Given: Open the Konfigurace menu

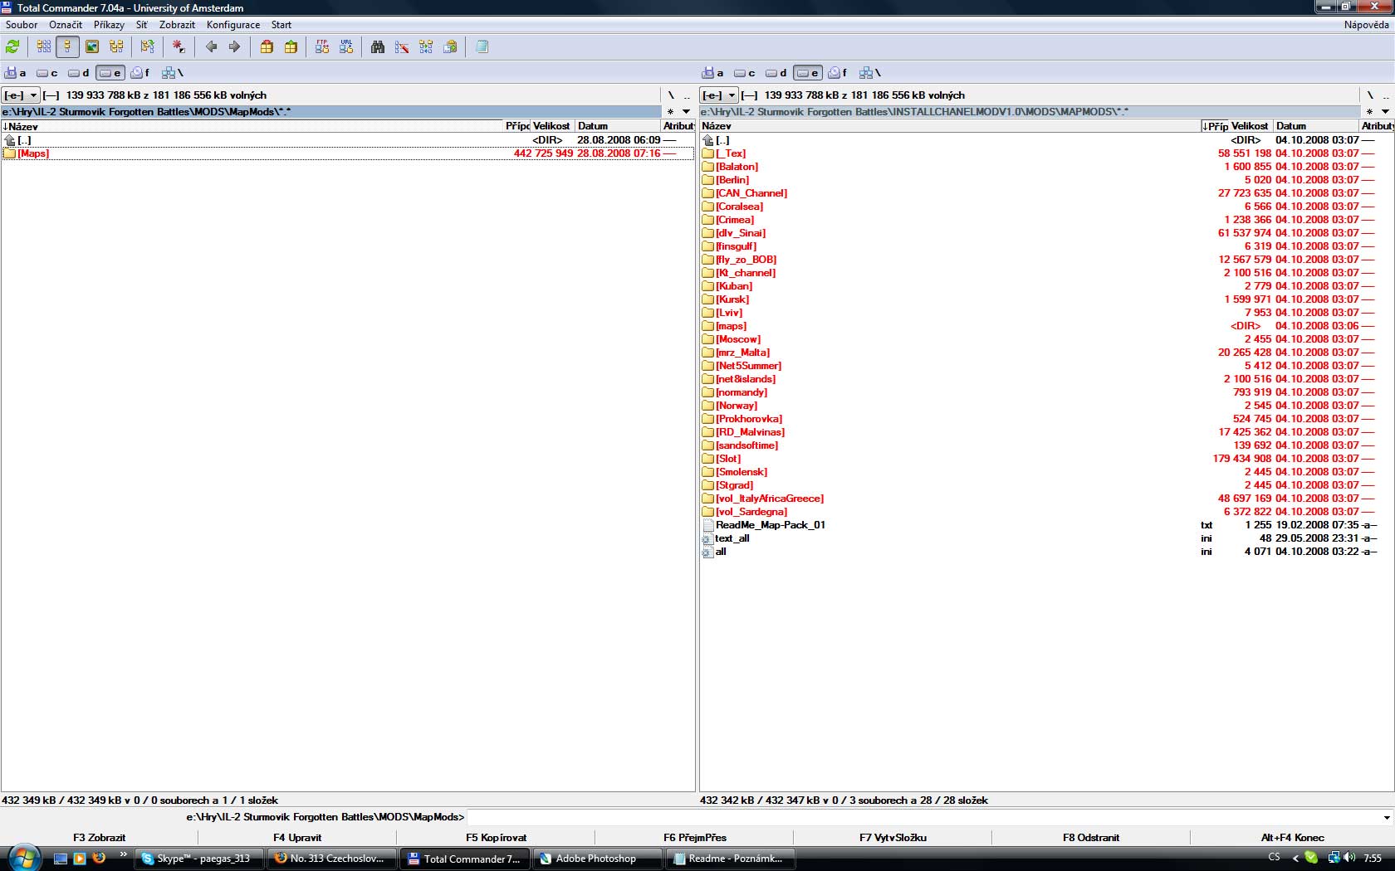Looking at the screenshot, I should pos(233,25).
